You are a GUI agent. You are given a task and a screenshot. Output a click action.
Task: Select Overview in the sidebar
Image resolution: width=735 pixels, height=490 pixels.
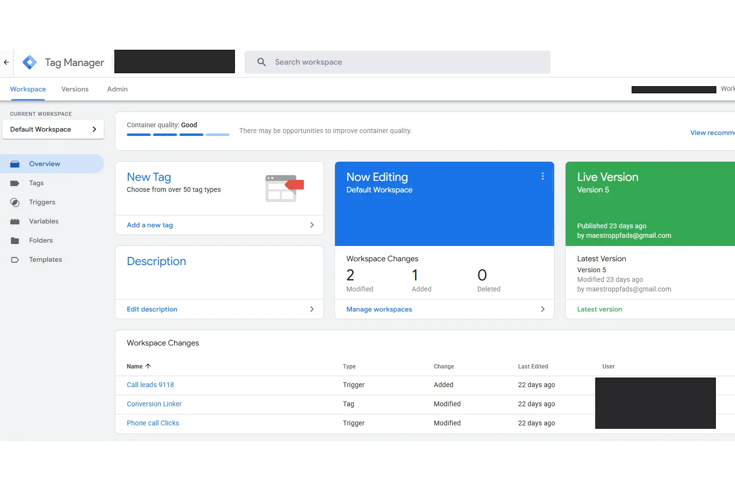tap(52, 164)
